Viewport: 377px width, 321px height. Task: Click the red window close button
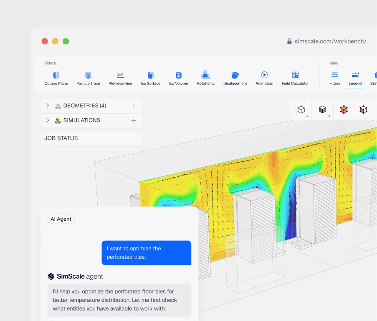pyautogui.click(x=45, y=41)
